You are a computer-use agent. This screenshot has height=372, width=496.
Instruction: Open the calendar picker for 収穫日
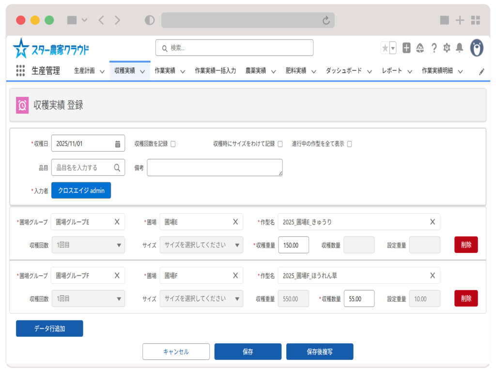tap(118, 144)
